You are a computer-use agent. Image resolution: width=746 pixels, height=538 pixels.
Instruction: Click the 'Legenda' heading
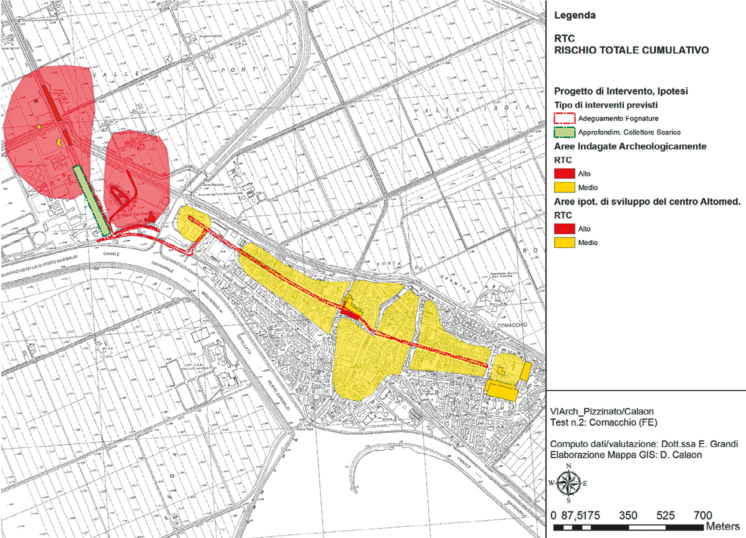click(x=575, y=15)
